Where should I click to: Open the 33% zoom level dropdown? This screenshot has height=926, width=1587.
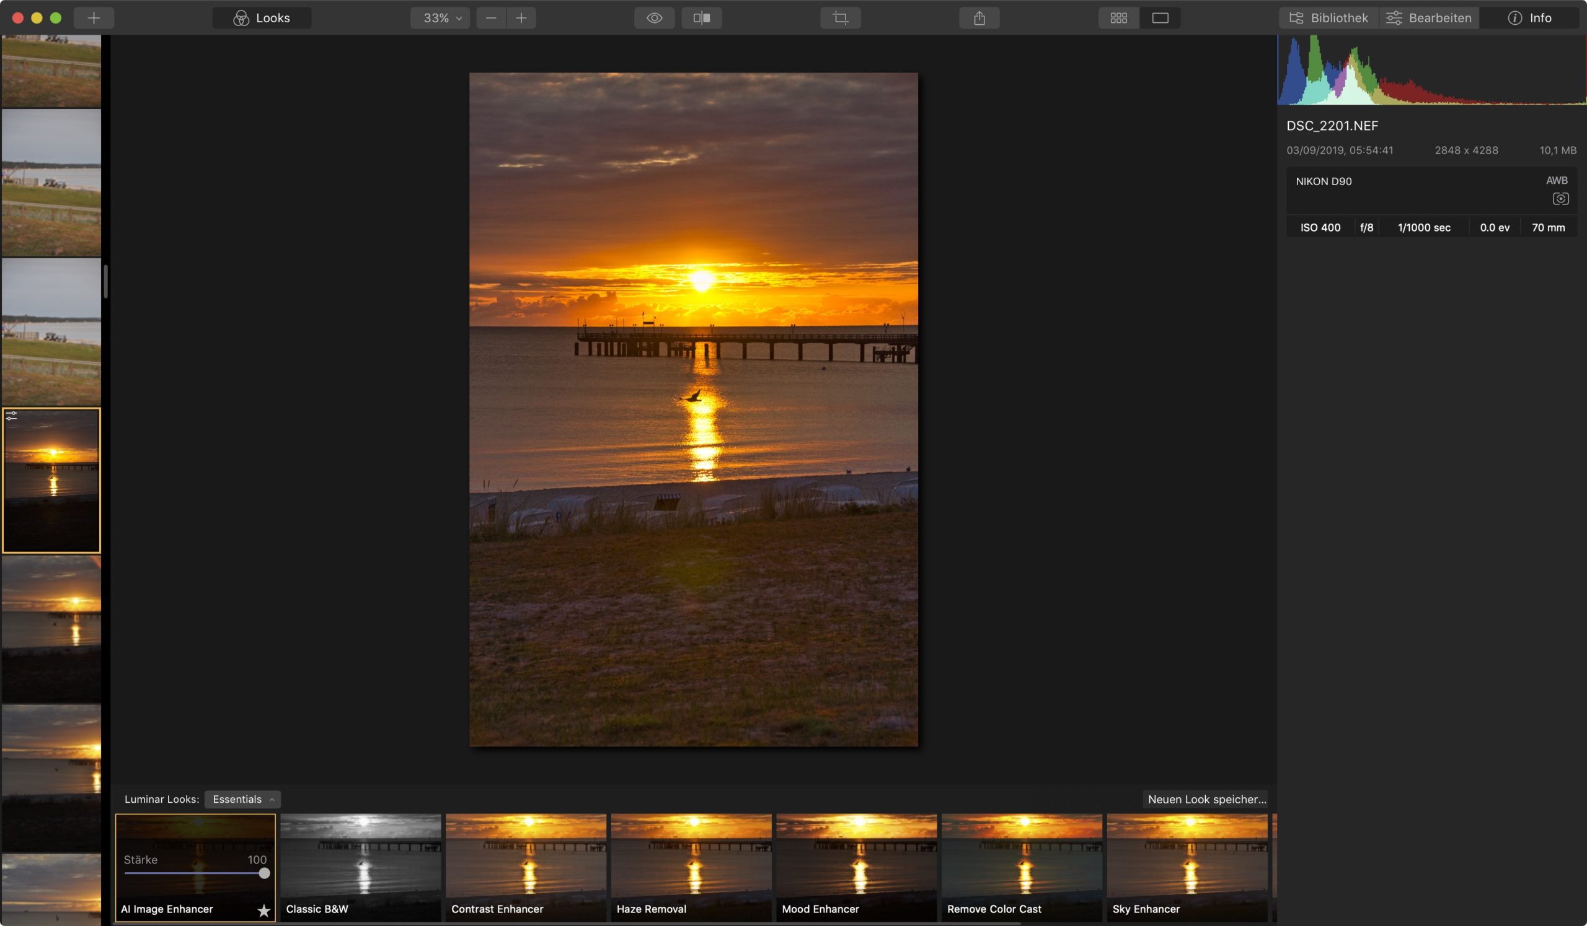click(x=440, y=18)
